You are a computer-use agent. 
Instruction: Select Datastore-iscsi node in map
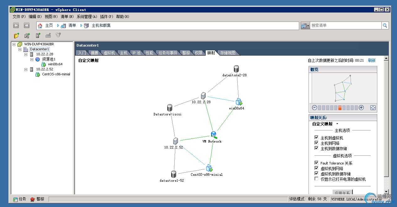point(170,108)
